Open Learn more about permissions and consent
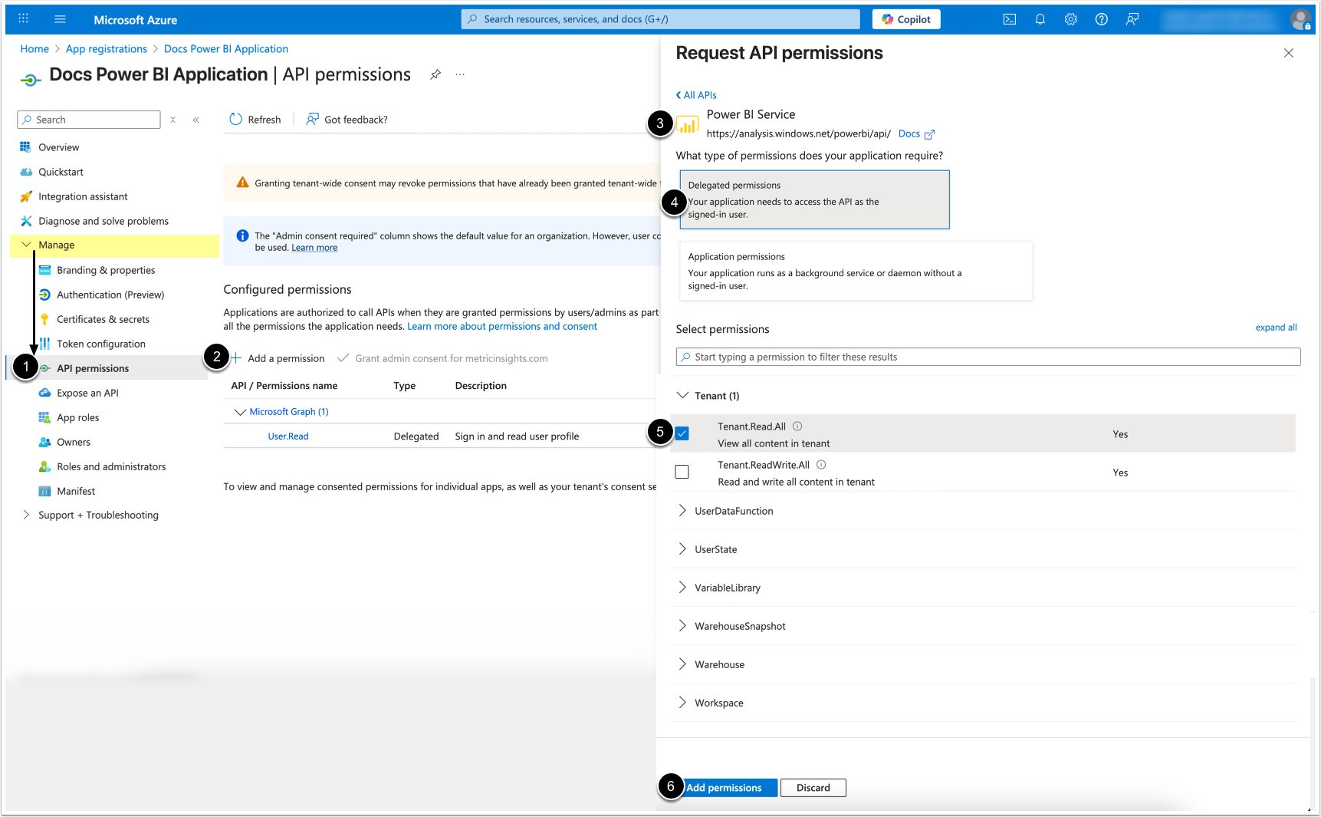The width and height of the screenshot is (1321, 817). pyautogui.click(x=502, y=327)
